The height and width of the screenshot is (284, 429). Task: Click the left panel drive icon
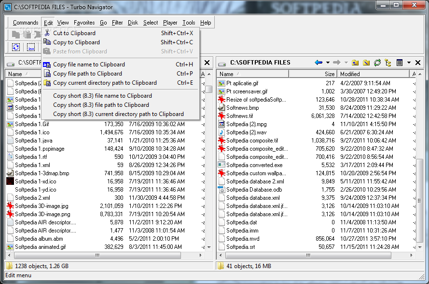(11, 63)
